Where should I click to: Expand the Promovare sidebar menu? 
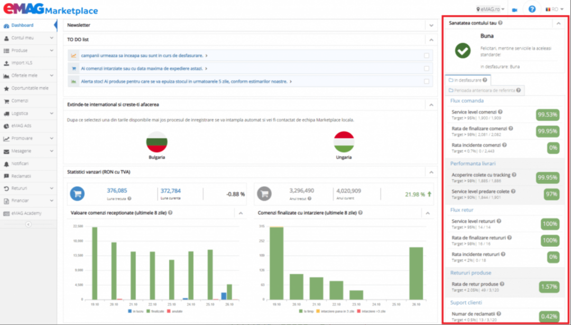27,138
